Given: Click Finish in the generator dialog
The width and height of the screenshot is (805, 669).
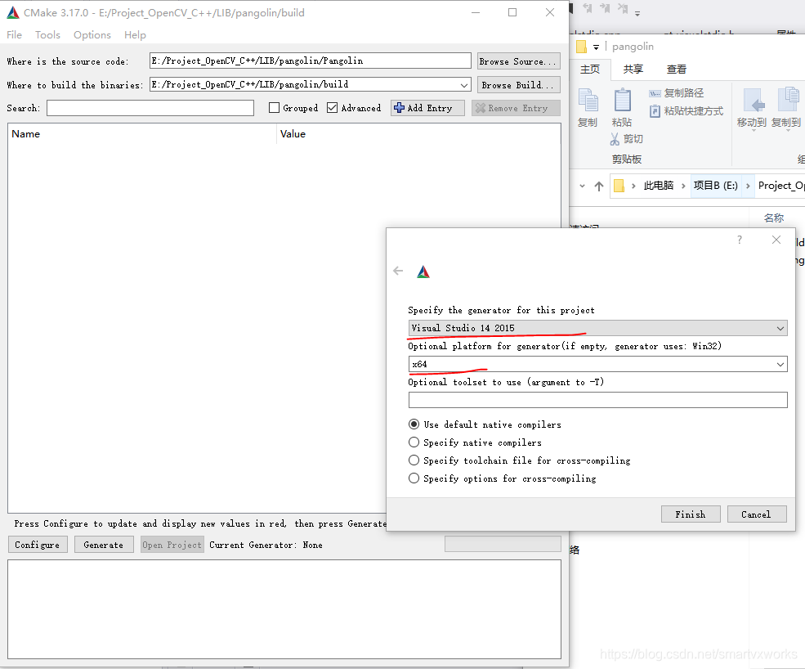Looking at the screenshot, I should (x=691, y=514).
